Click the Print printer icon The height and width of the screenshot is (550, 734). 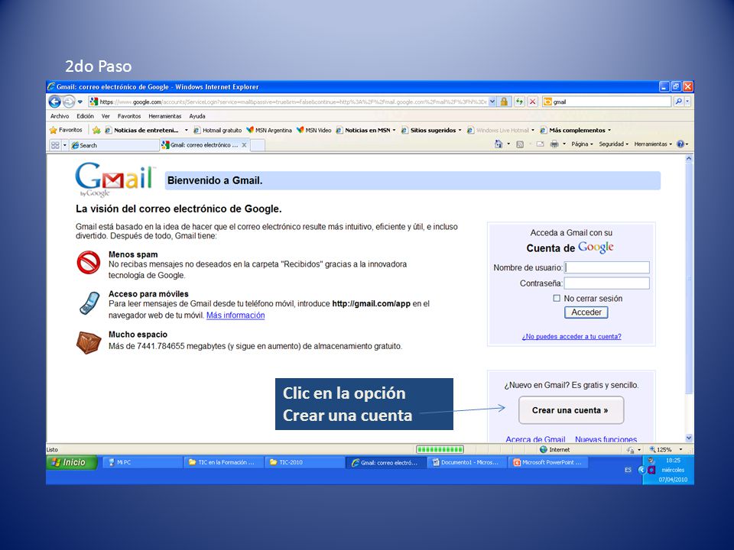tap(554, 144)
